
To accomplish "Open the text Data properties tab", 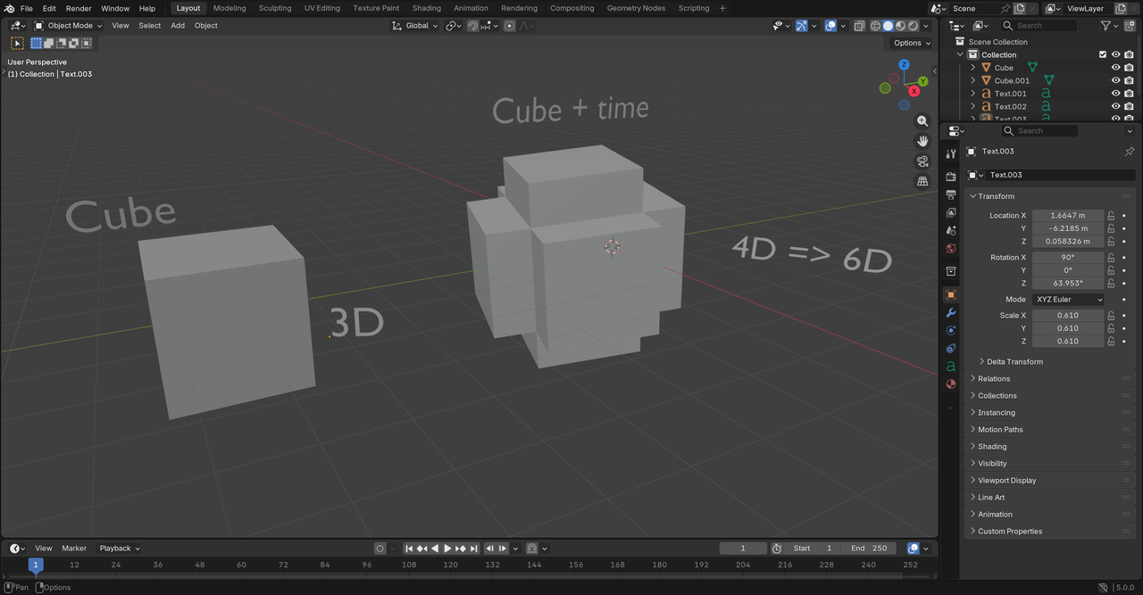I will click(951, 366).
